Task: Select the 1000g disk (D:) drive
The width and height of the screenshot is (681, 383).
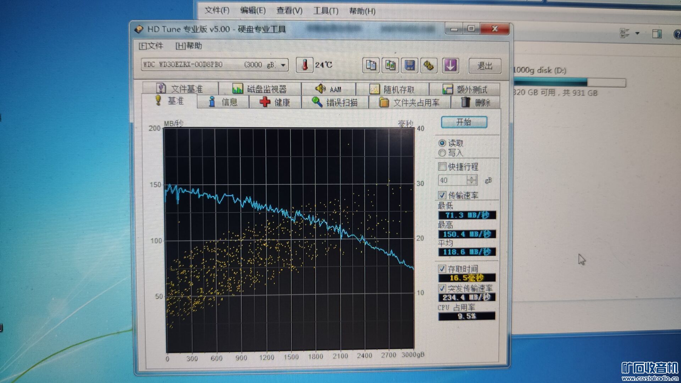Action: click(540, 70)
